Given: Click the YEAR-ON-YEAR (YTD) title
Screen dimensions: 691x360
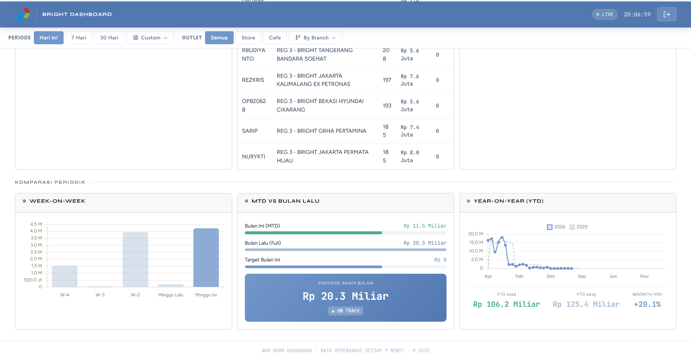Looking at the screenshot, I should click(x=509, y=201).
